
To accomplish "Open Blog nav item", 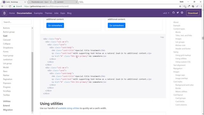I will (69, 13).
